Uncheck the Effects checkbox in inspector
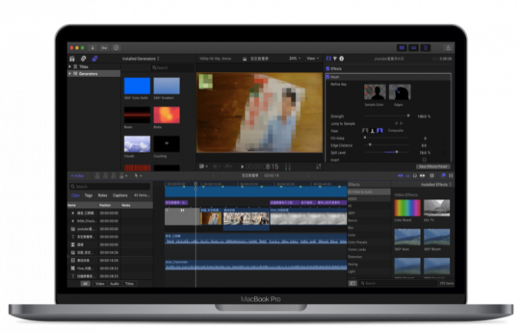 pyautogui.click(x=328, y=68)
